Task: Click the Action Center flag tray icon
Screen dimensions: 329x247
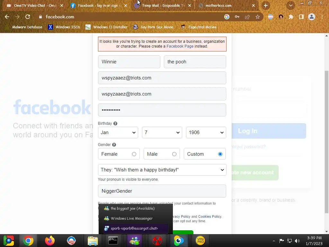Action: click(x=281, y=241)
